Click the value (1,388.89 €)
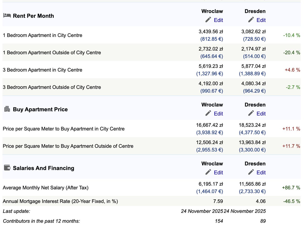 click(x=252, y=74)
